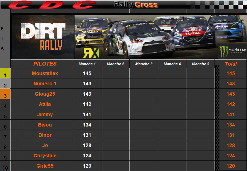The width and height of the screenshot is (247, 171).
Task: Click the pilot name Dinor
Action: click(x=45, y=135)
